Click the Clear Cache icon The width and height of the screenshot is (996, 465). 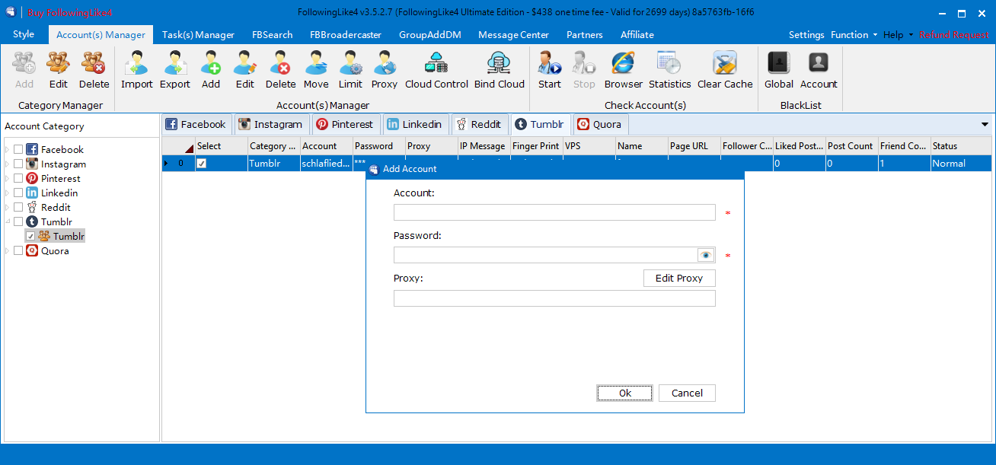[x=725, y=70]
